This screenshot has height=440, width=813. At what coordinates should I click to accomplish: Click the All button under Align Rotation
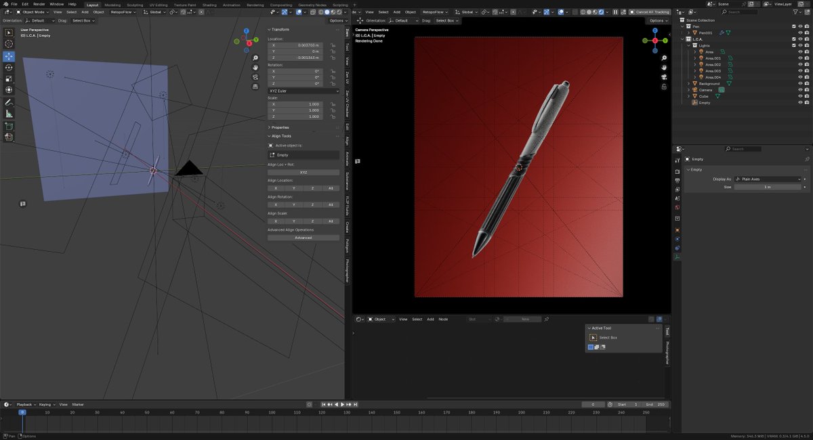click(x=331, y=204)
